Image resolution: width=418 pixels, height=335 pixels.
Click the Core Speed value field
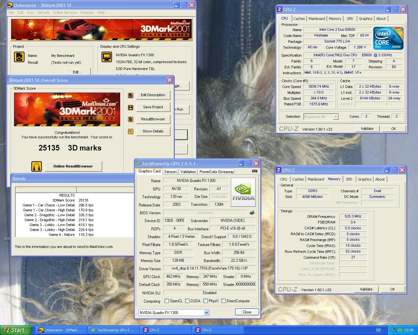coord(318,87)
